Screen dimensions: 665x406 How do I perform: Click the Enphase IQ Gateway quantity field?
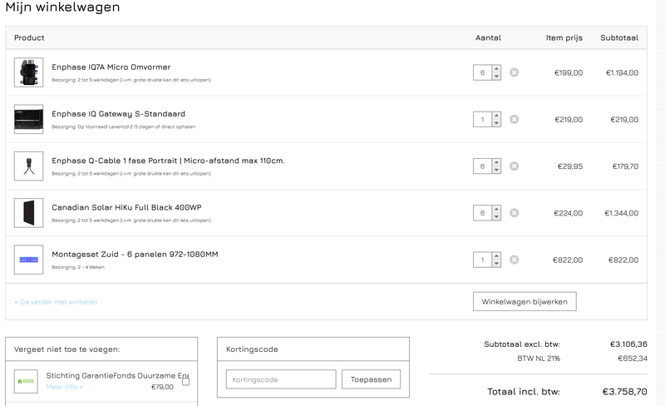[482, 119]
